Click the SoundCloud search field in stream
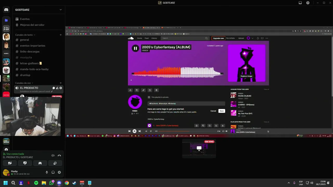This screenshot has height=187, width=333. pos(185,38)
